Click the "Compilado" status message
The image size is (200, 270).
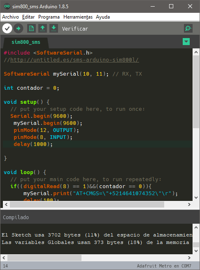tap(16, 217)
